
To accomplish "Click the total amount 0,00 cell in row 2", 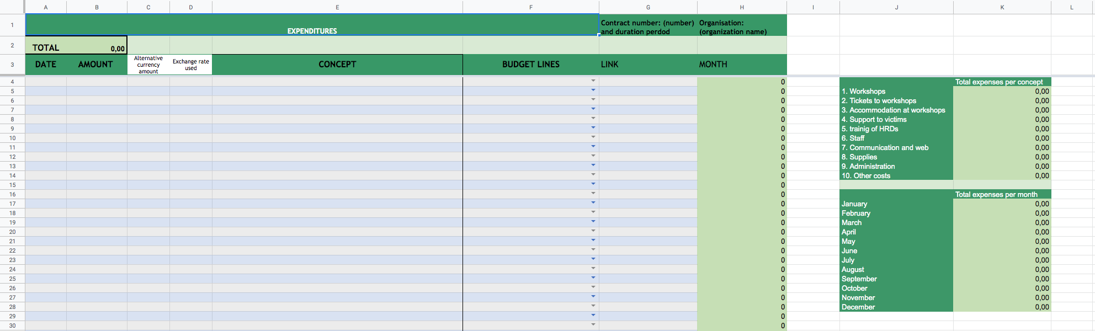I will point(97,45).
